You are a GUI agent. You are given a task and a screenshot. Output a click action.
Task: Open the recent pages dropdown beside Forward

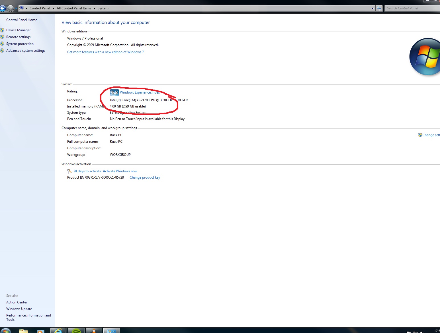pyautogui.click(x=16, y=8)
